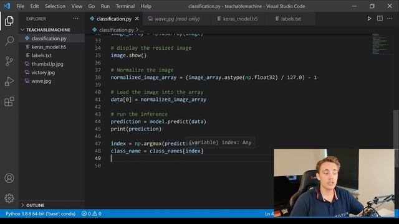The width and height of the screenshot is (399, 224).
Task: Restore down the VS Code window
Action: [x=372, y=6]
